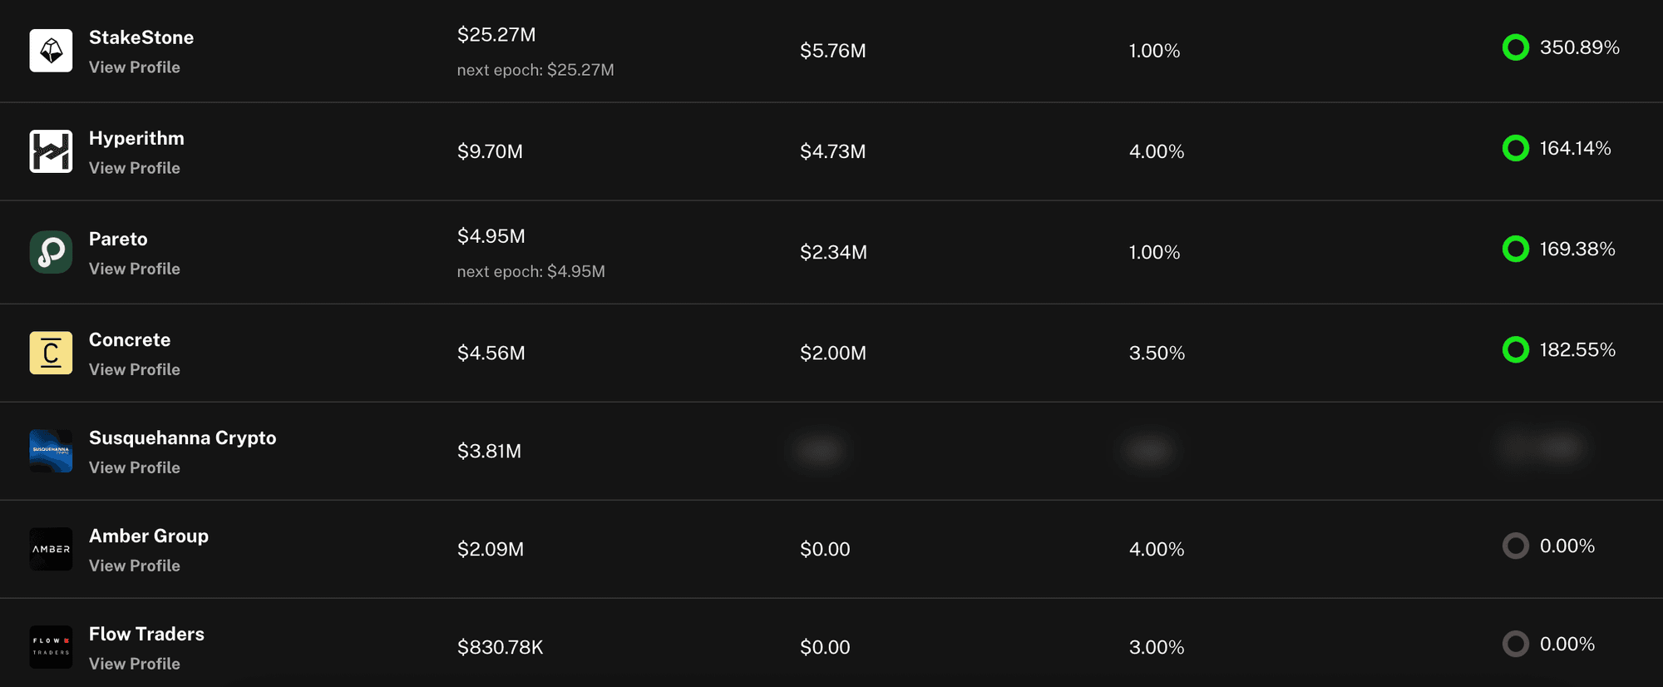Select the Pareto name
Viewport: 1663px width, 687px height.
[x=118, y=239]
